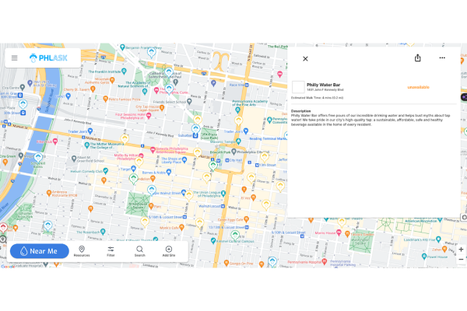Click the Add Site button
Viewport: 467px width, 311px height.
coord(168,250)
